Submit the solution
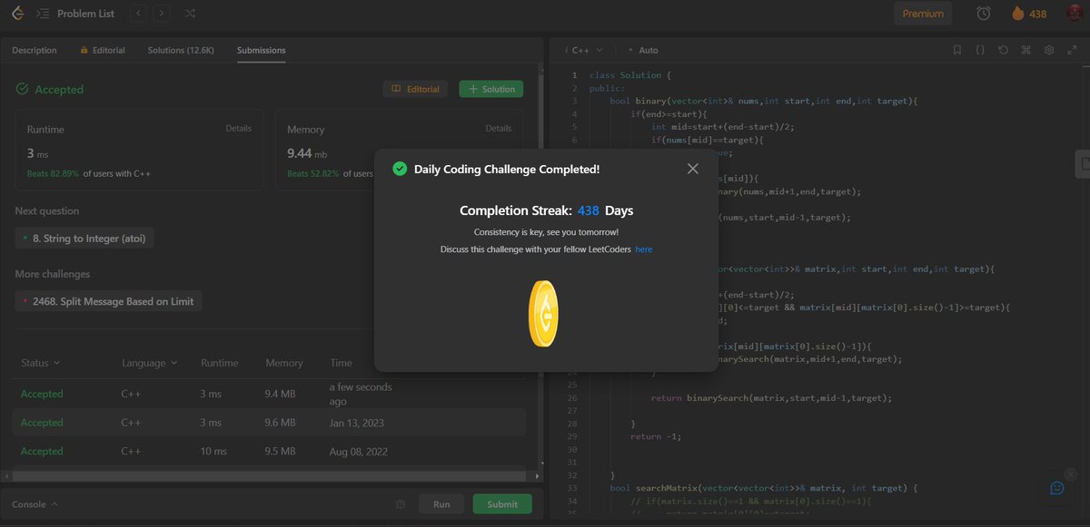The height and width of the screenshot is (527, 1090). click(x=502, y=503)
